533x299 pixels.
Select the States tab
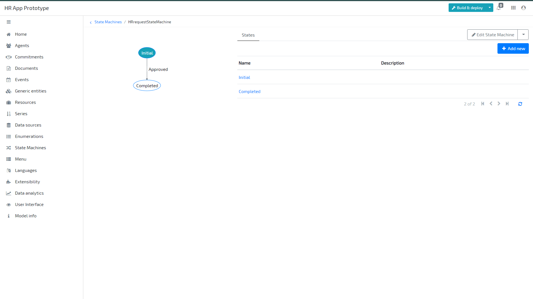(248, 35)
